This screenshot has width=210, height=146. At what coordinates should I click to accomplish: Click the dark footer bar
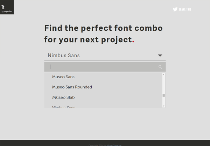click(x=42, y=143)
